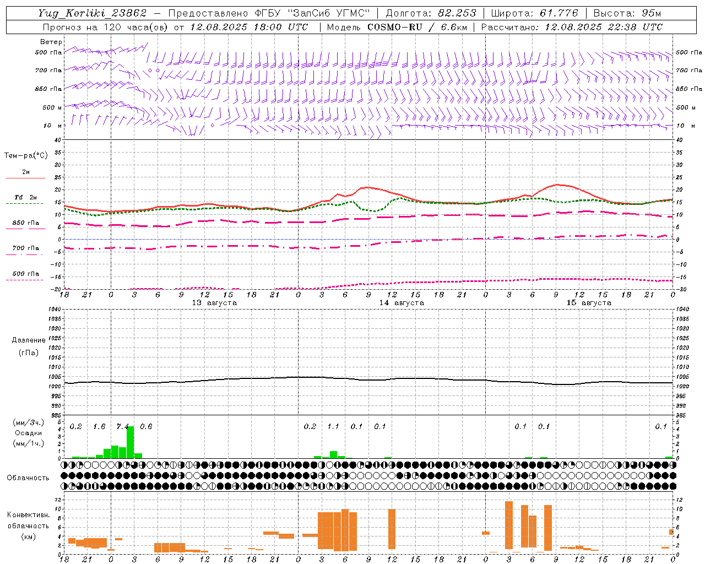The image size is (705, 564).
Task: Click the 3-hour precipitation value '0.6'
Action: pyautogui.click(x=146, y=426)
